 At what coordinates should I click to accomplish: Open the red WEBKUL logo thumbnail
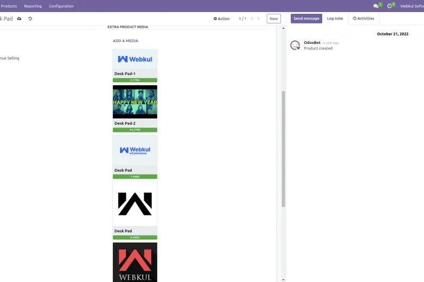(135, 262)
